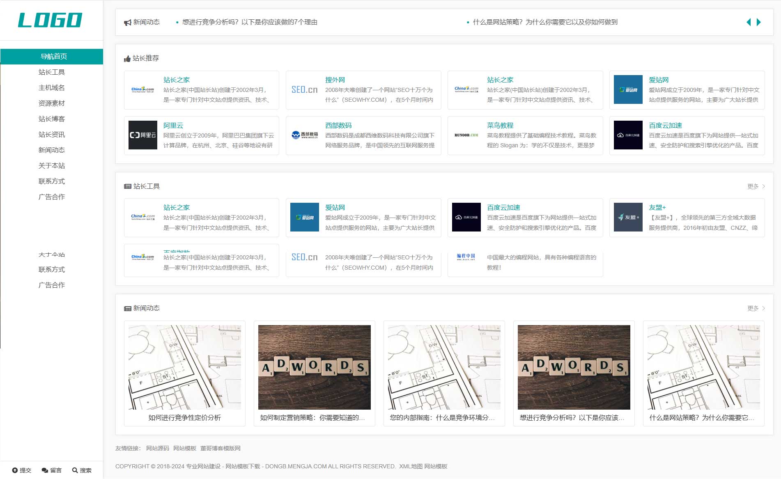This screenshot has width=781, height=479.
Task: Open ticker news 什么是网站策略
Action: pyautogui.click(x=545, y=22)
